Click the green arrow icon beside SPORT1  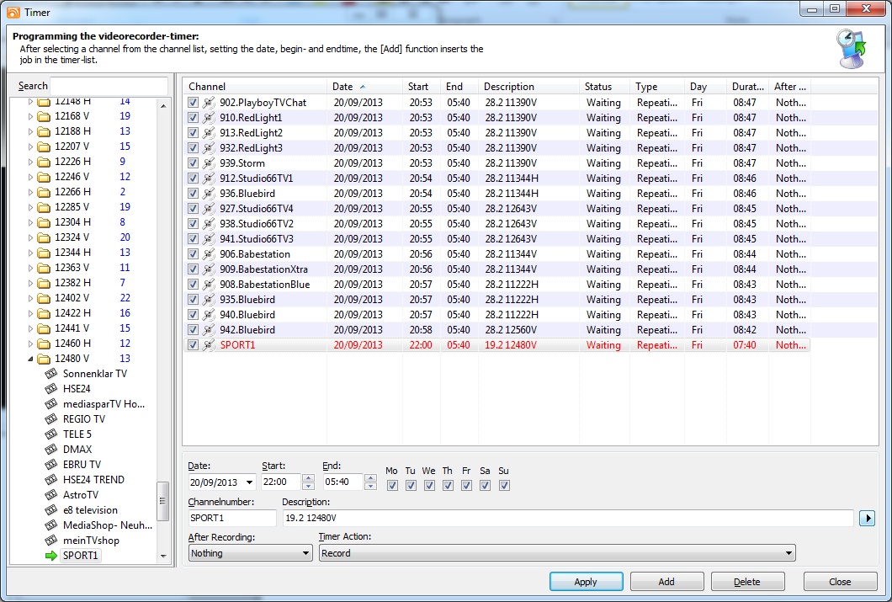tap(51, 556)
